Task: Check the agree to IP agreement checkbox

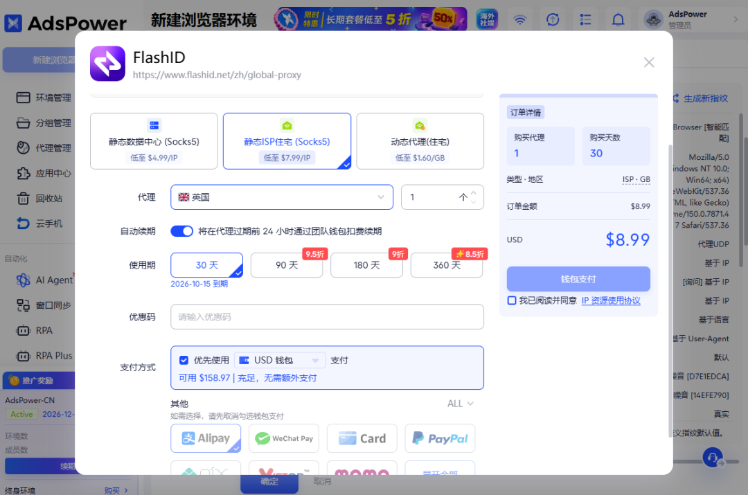Action: tap(512, 300)
